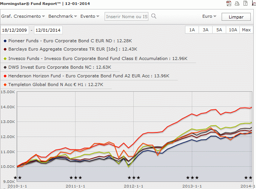
Task: Click Henderson Horizon red legend dot
Action: [5, 76]
